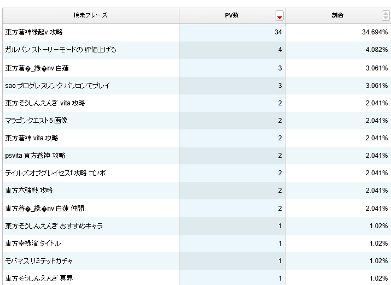Screen dimensions: 391x285
Task: Select phrase テイルズオブグレイセスf 攻略 コンボ
Action: (x=55, y=173)
